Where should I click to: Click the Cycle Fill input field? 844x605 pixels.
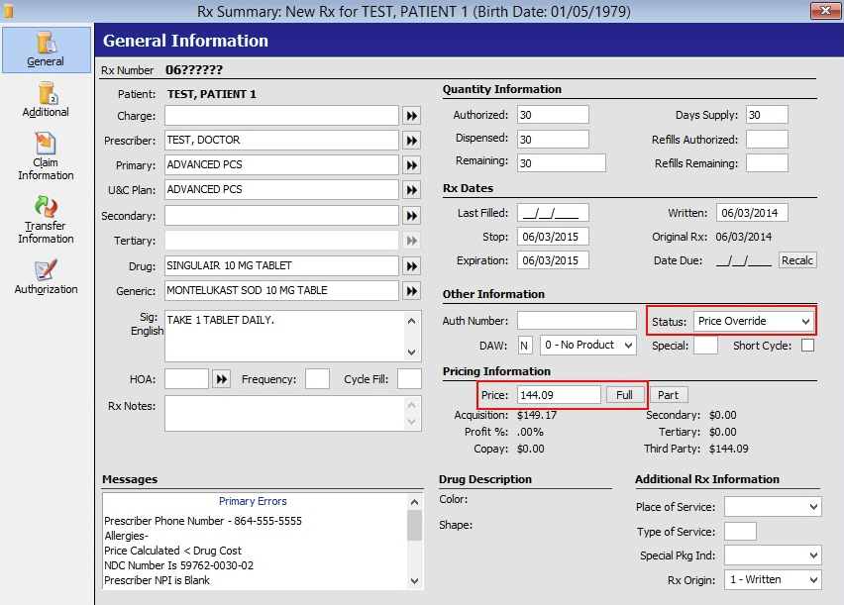pos(409,379)
